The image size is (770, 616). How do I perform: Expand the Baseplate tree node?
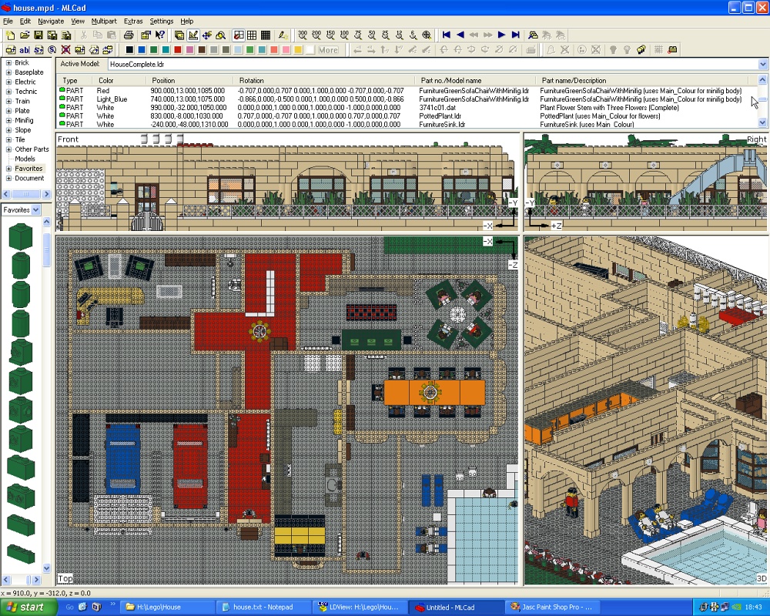pyautogui.click(x=8, y=72)
